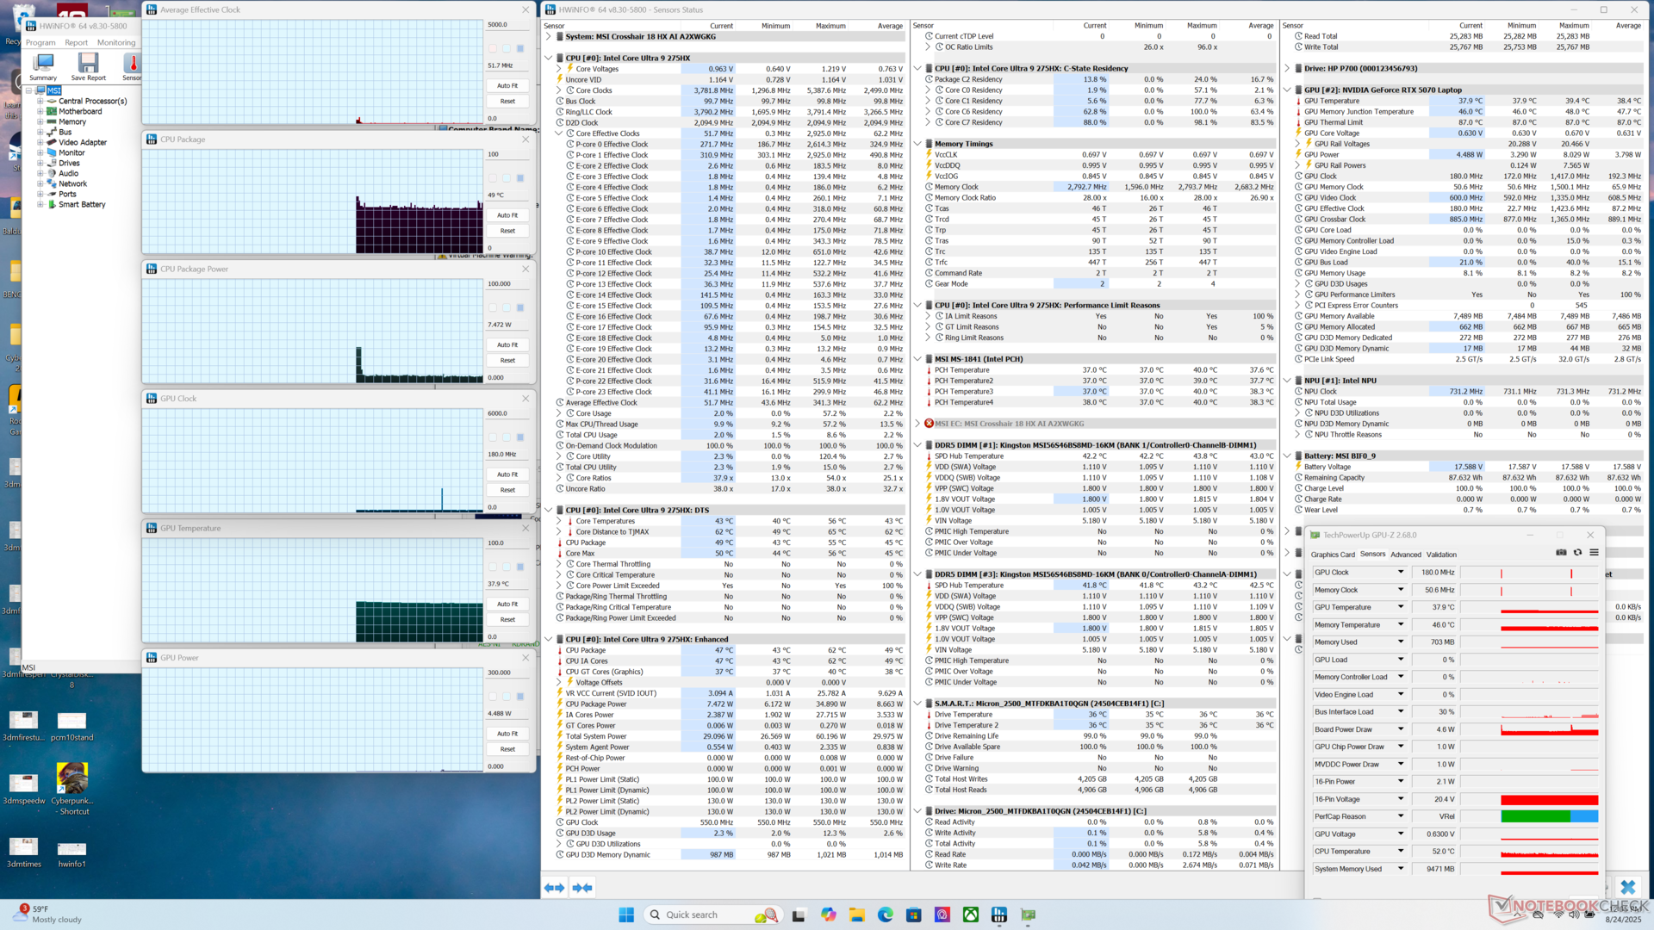Image resolution: width=1654 pixels, height=930 pixels.
Task: Edit the 5000.0 maximum value in Average Effective Clock graph
Action: pyautogui.click(x=507, y=25)
